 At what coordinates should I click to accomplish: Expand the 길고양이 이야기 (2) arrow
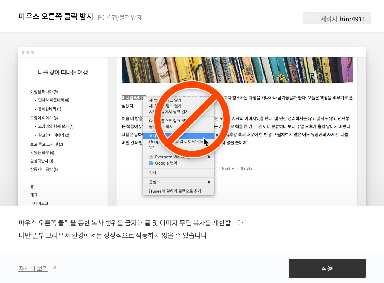[35, 136]
